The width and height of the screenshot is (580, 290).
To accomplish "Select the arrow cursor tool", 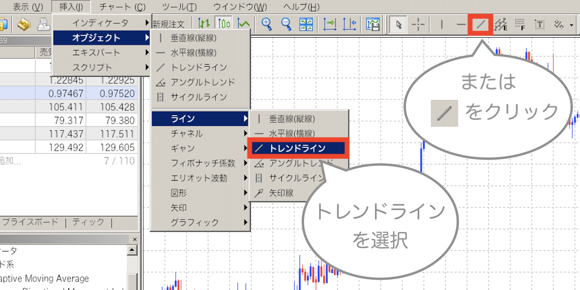I will [x=399, y=25].
